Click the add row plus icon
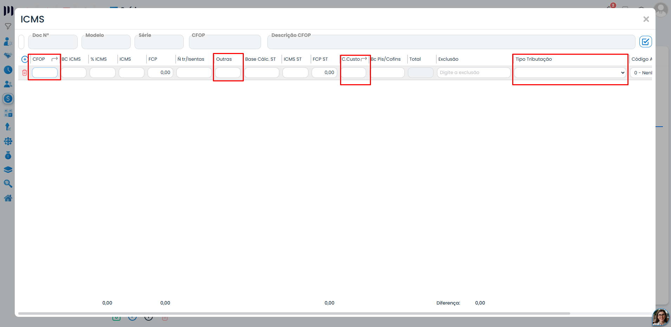Image resolution: width=671 pixels, height=327 pixels. (x=25, y=59)
